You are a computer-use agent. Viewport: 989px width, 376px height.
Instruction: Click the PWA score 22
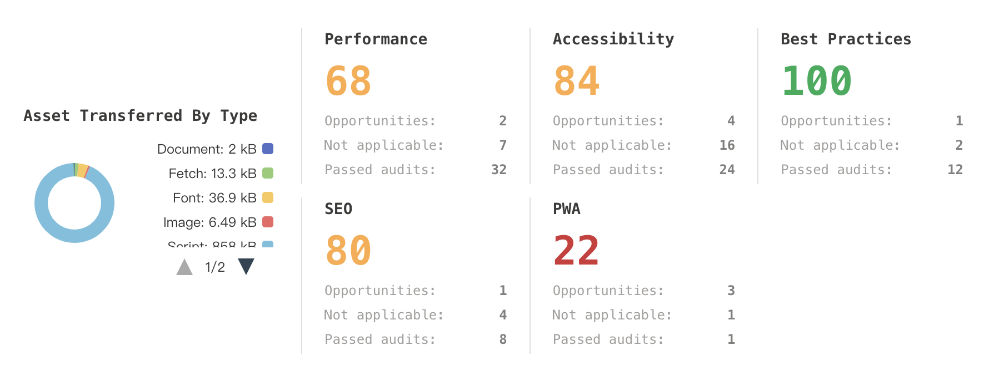point(576,251)
